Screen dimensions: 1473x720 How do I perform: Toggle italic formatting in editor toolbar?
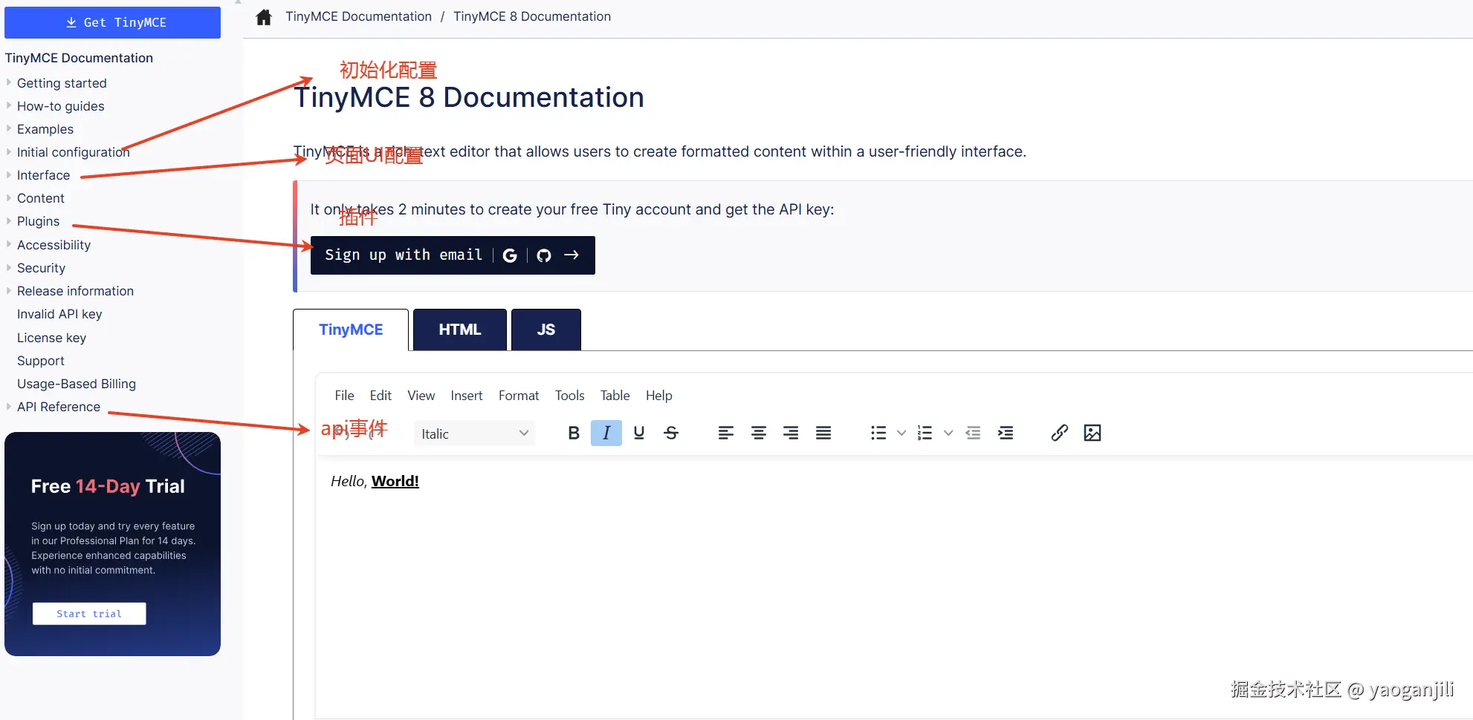click(606, 433)
